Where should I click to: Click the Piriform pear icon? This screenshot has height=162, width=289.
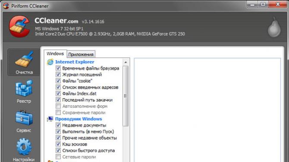[x=274, y=27]
